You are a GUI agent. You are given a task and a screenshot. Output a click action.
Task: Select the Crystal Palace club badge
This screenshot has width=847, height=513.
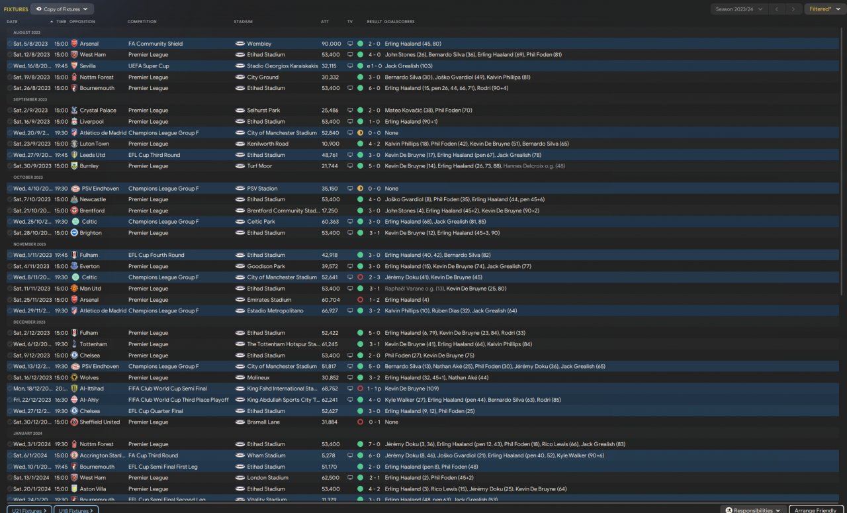coord(75,111)
